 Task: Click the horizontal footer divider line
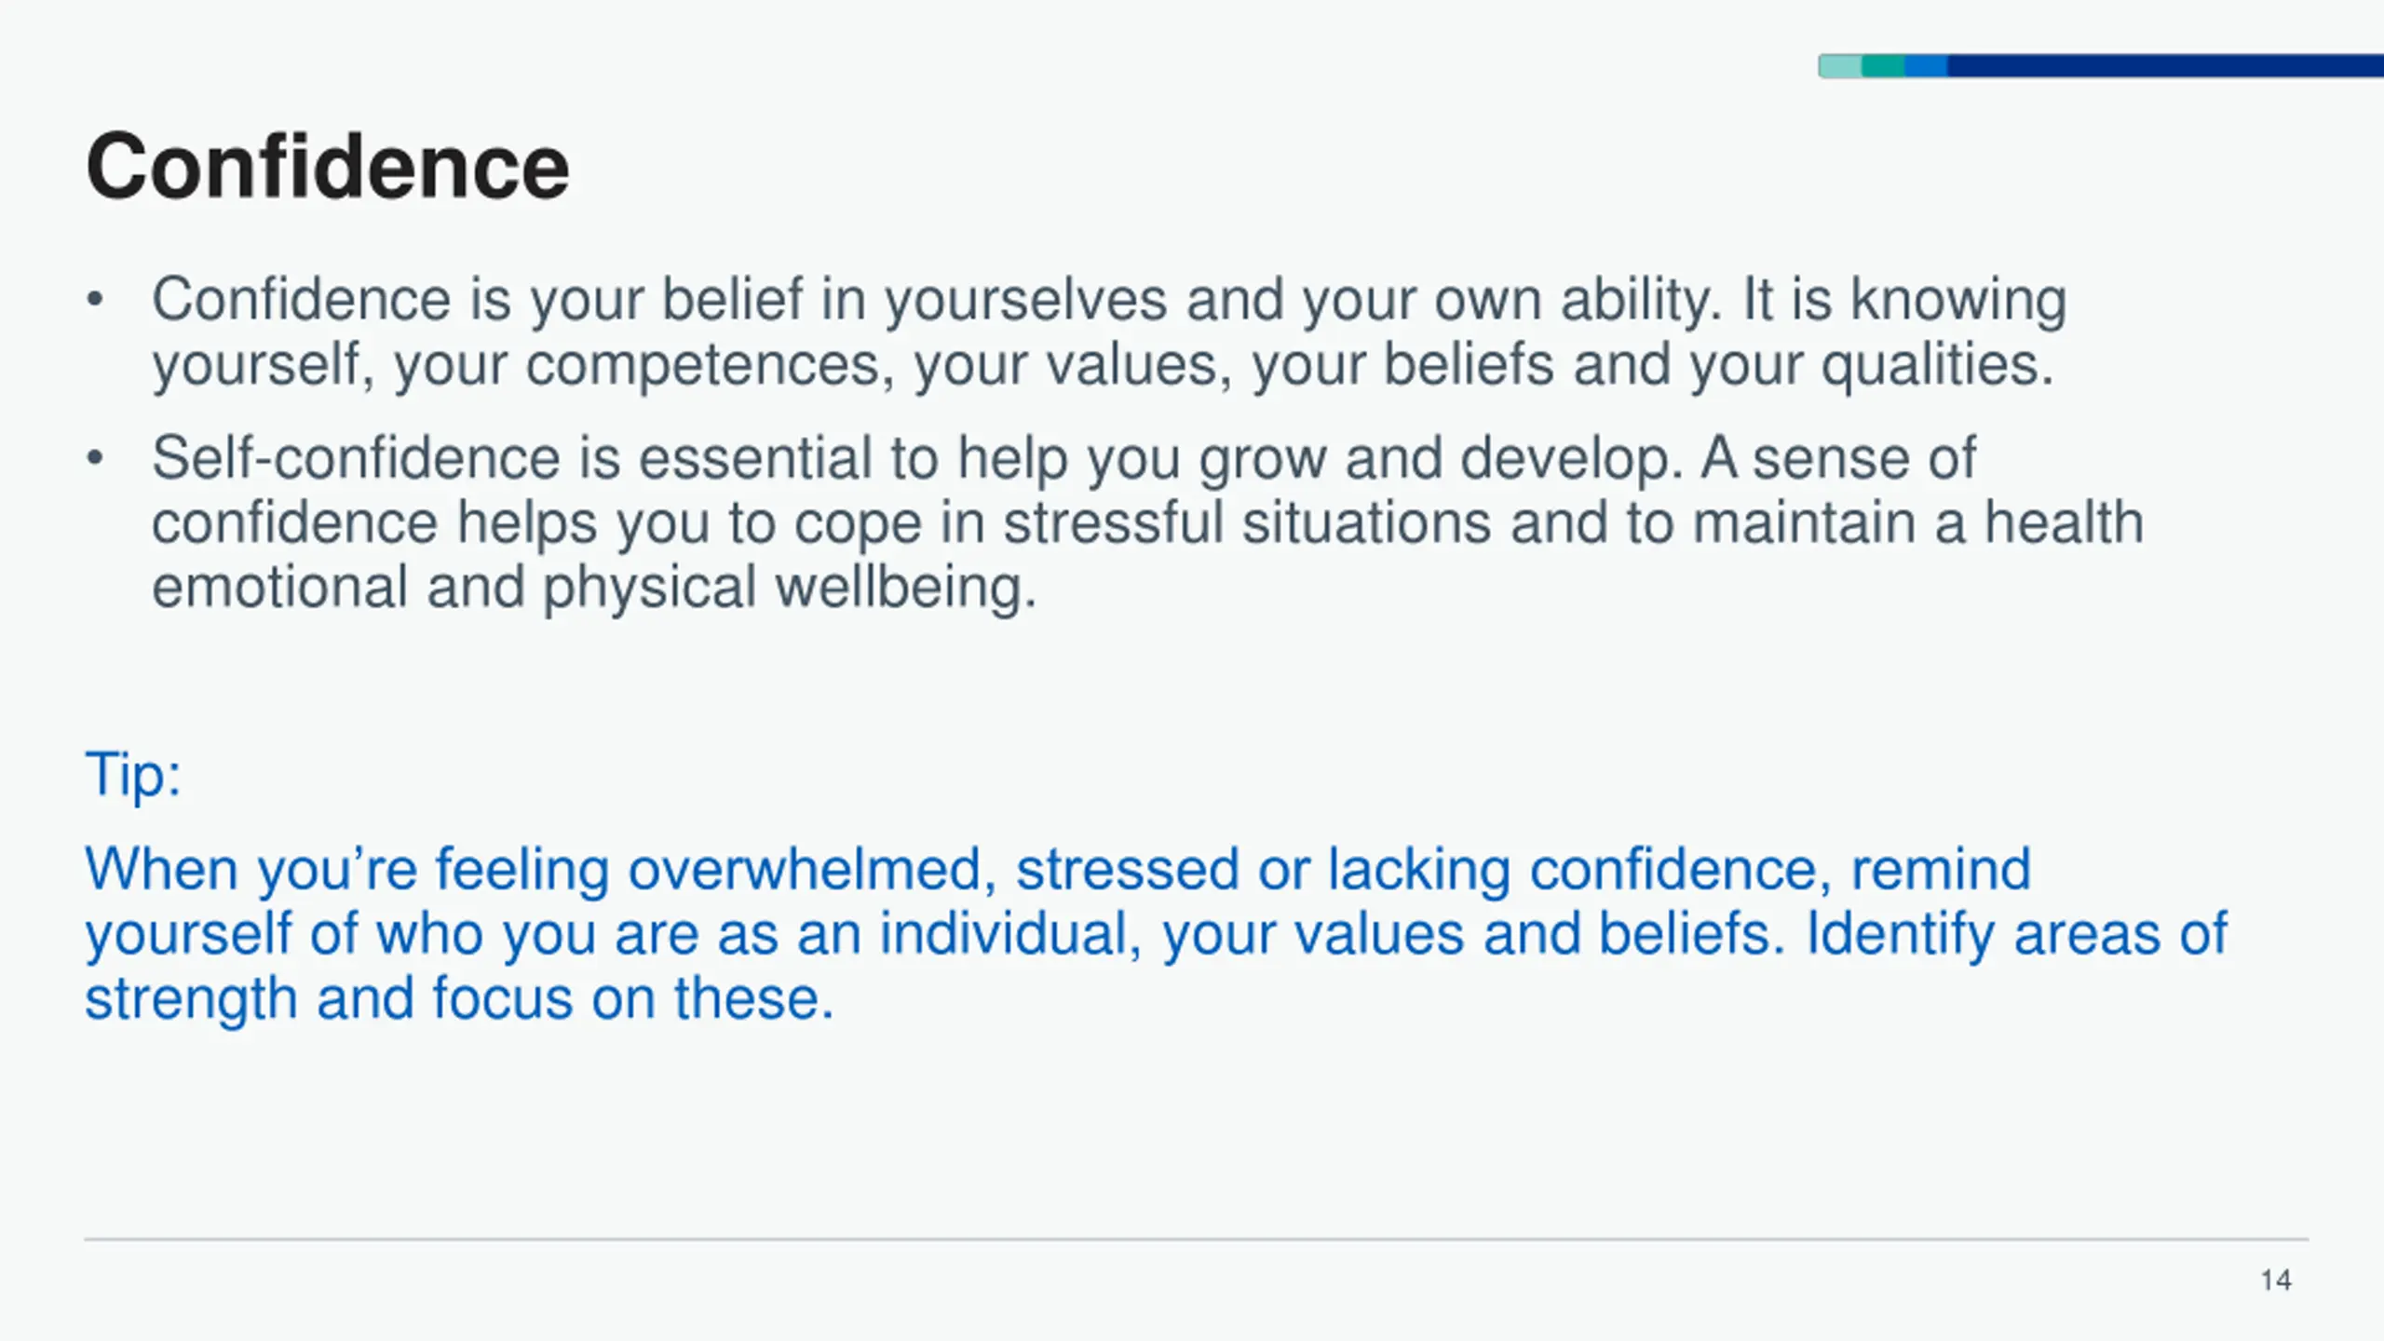tap(1196, 1239)
